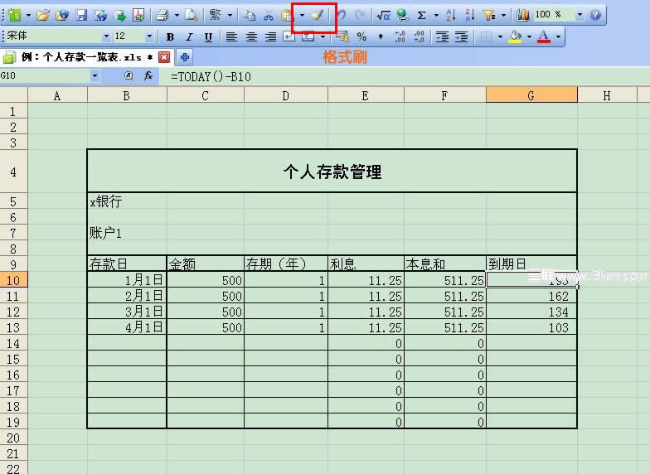
Task: Open the font size 12 dropdown
Action: pos(149,36)
